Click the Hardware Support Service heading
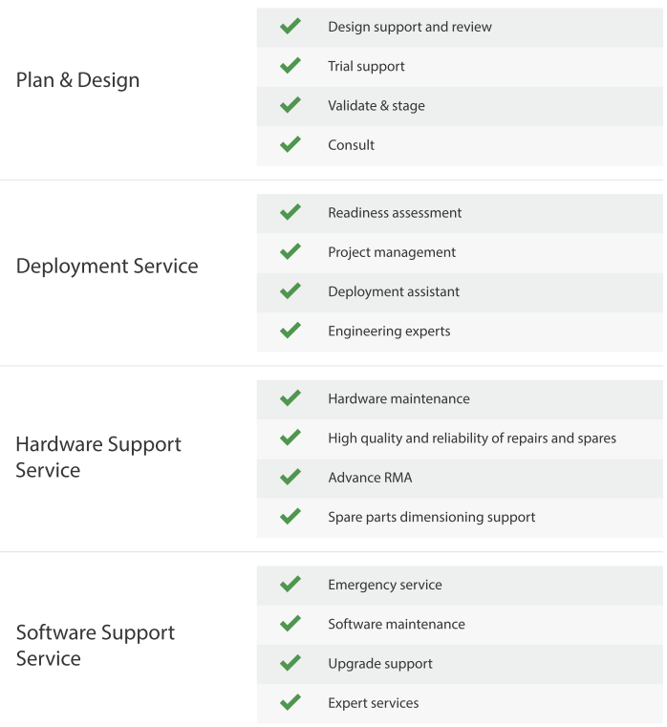Viewport: 667px width, 727px height. pos(98,457)
